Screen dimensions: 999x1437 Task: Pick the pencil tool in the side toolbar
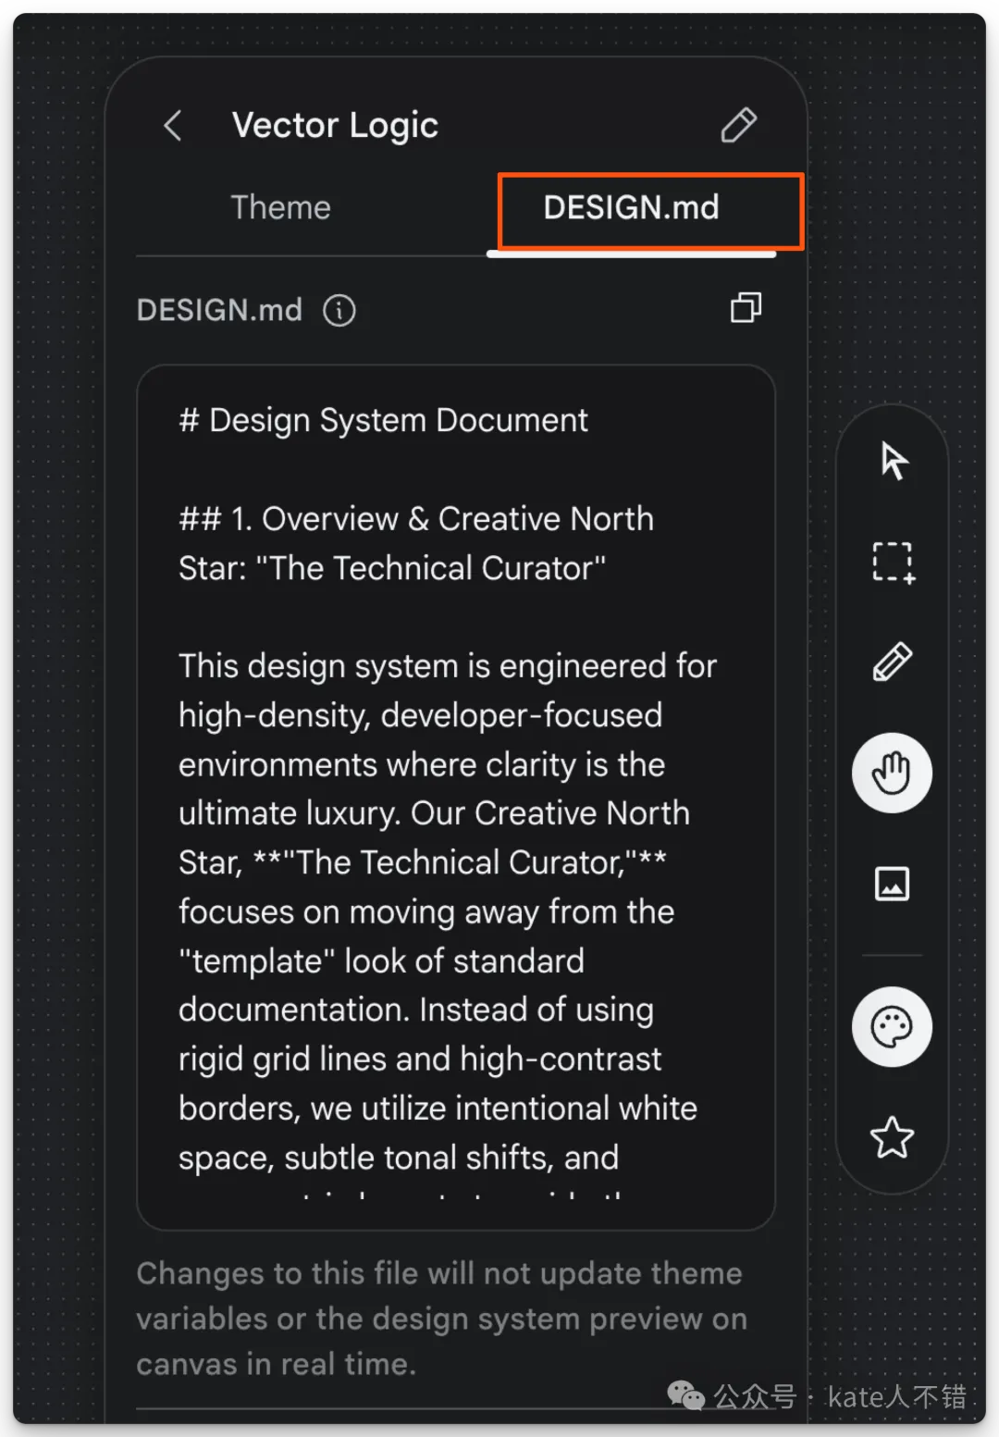(x=893, y=663)
